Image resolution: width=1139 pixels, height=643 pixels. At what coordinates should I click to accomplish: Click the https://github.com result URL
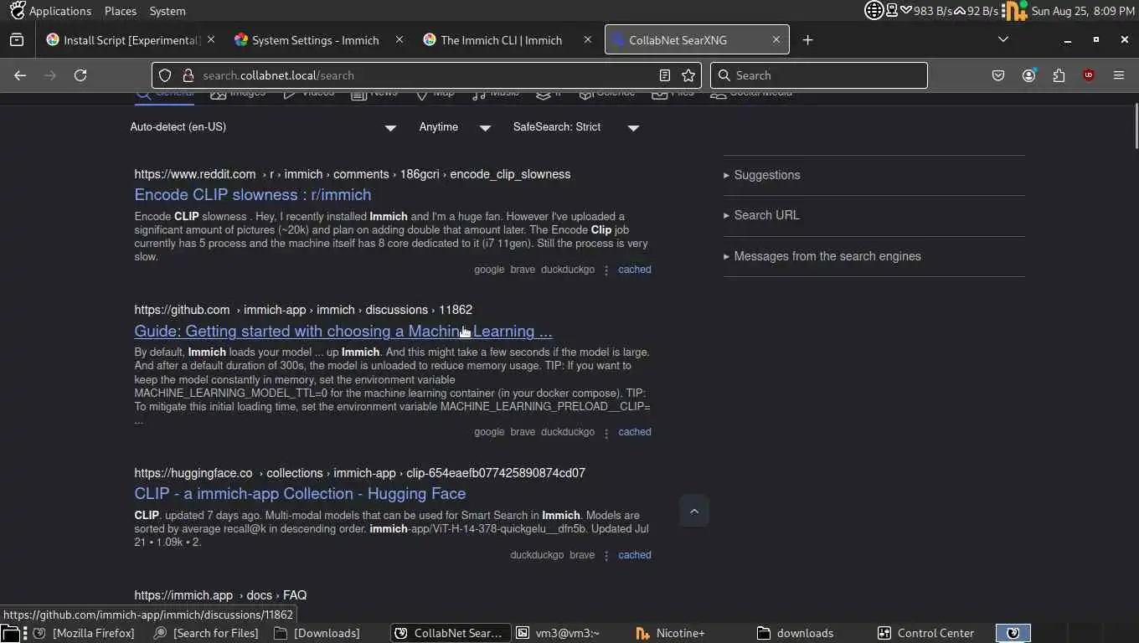tap(303, 310)
